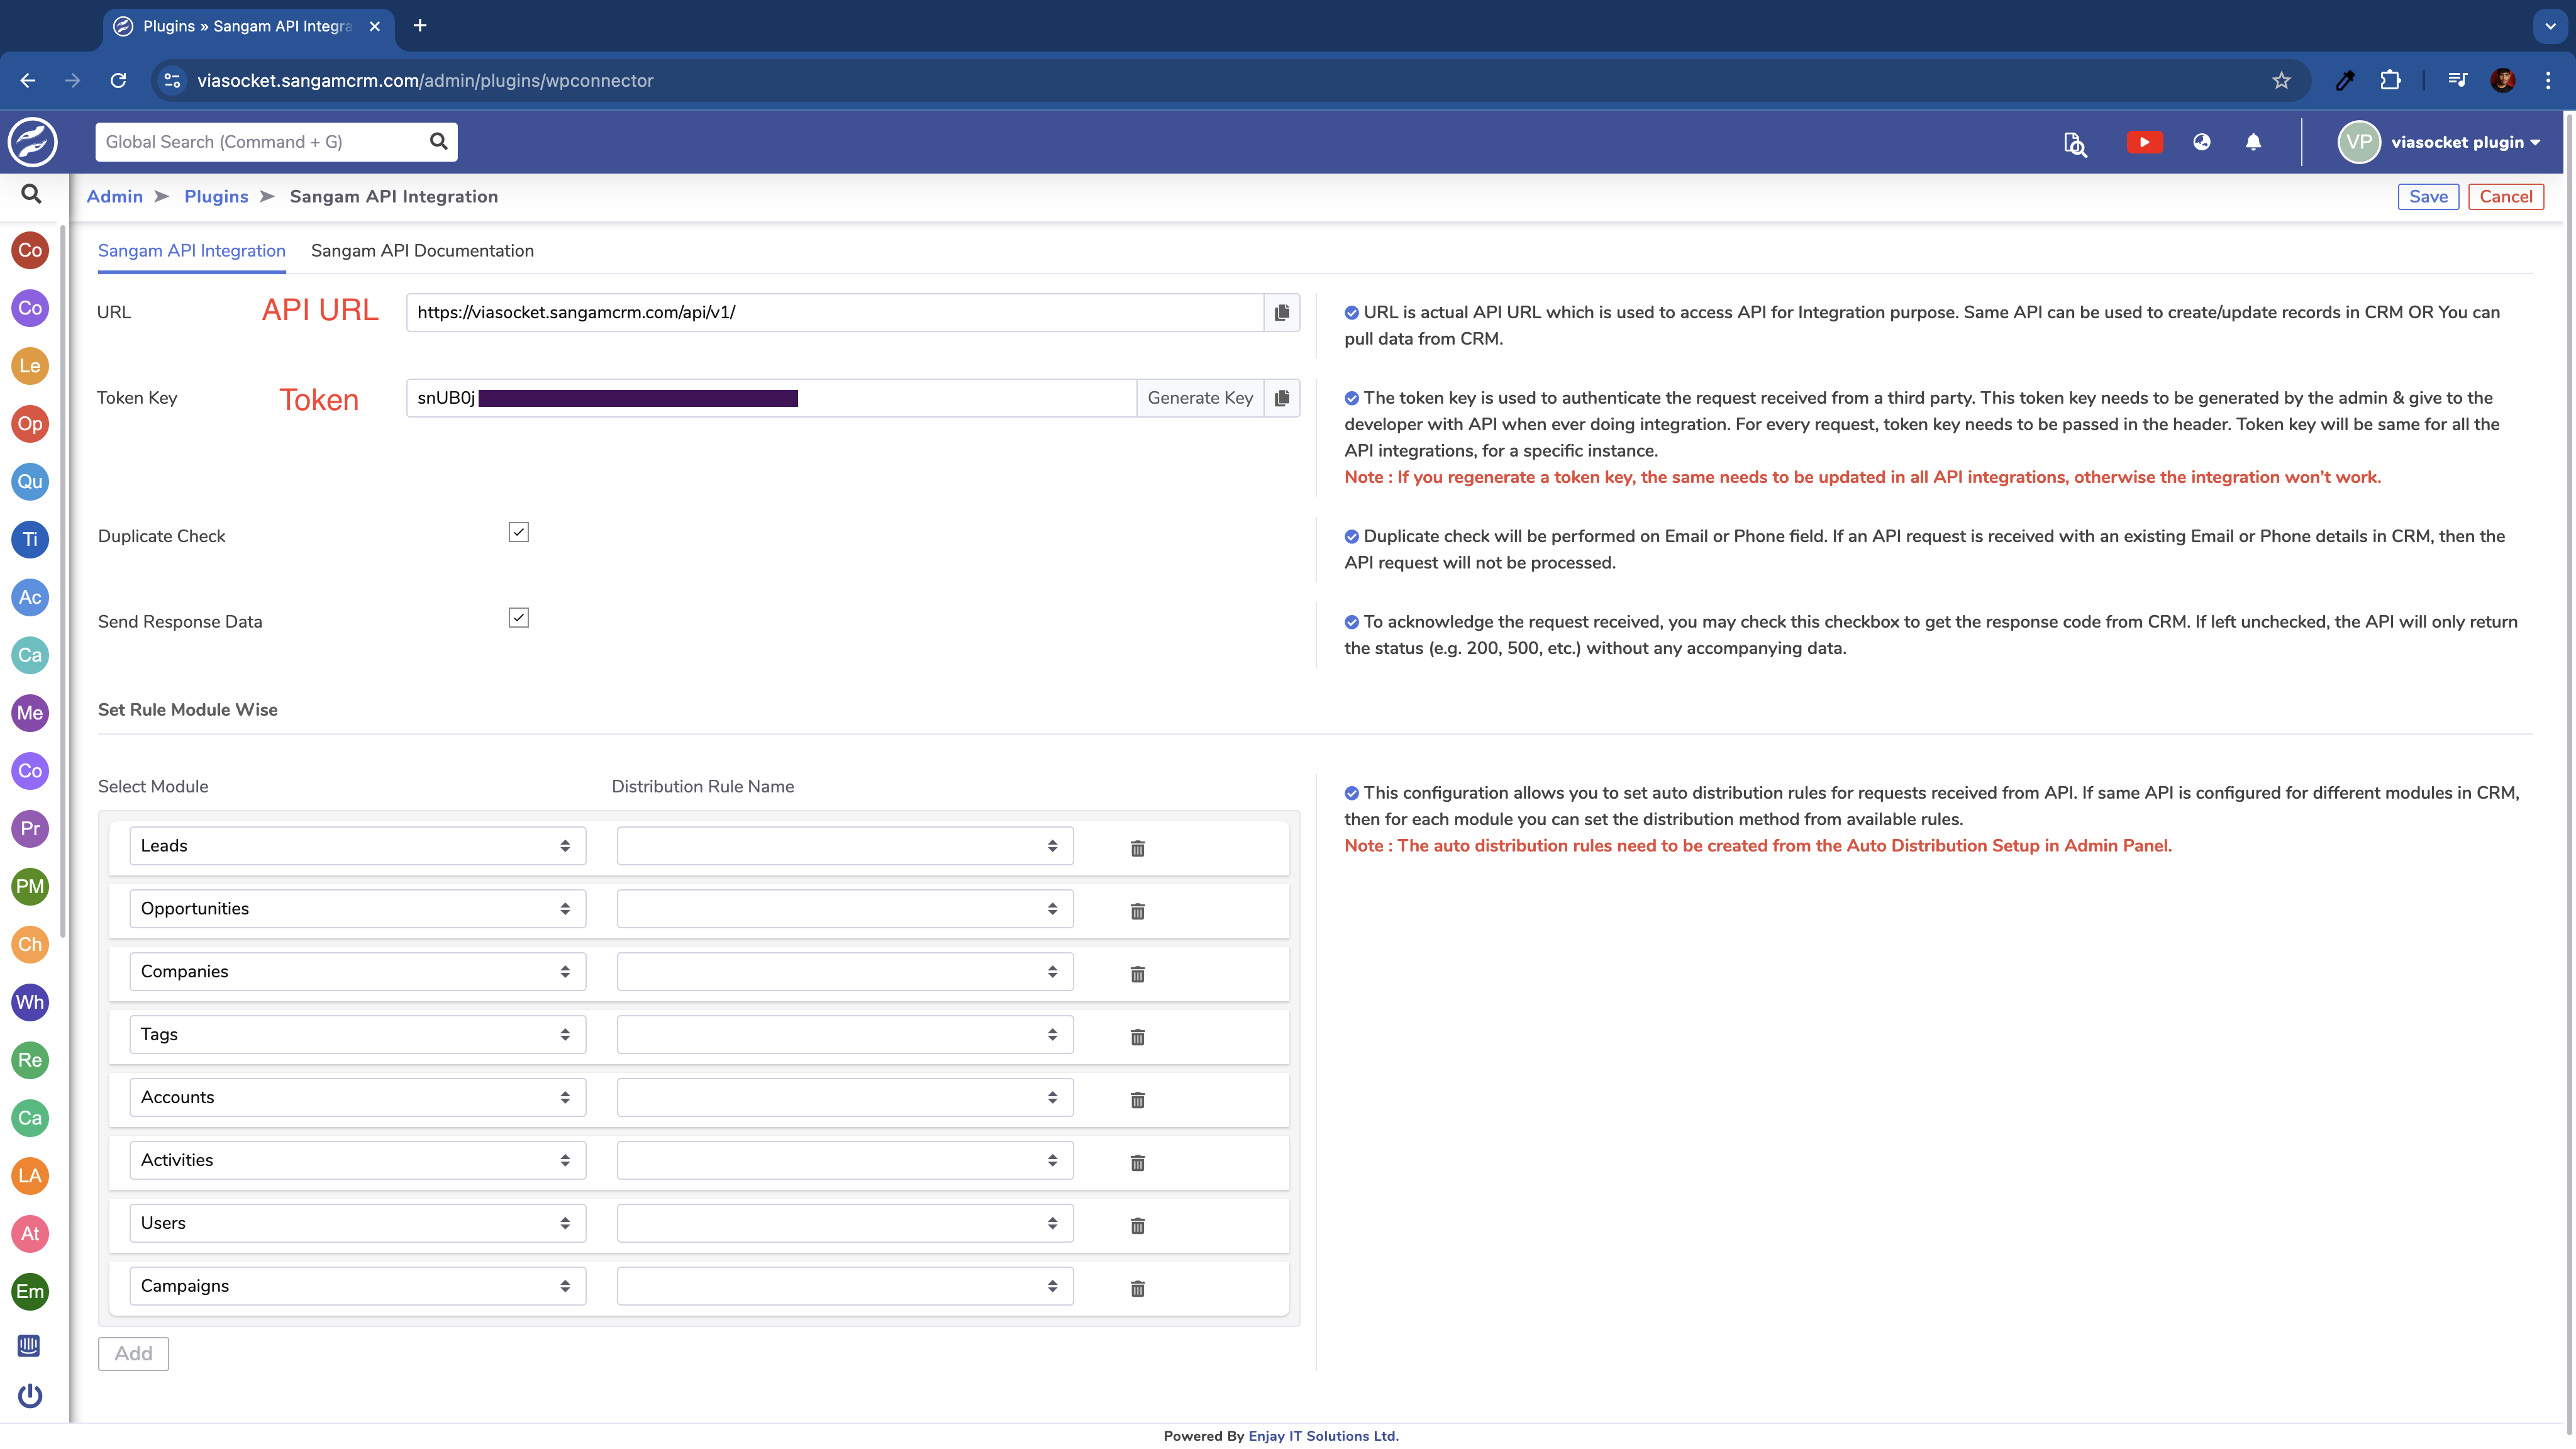Open the Wh module in sidebar
The width and height of the screenshot is (2576, 1449).
(30, 1003)
